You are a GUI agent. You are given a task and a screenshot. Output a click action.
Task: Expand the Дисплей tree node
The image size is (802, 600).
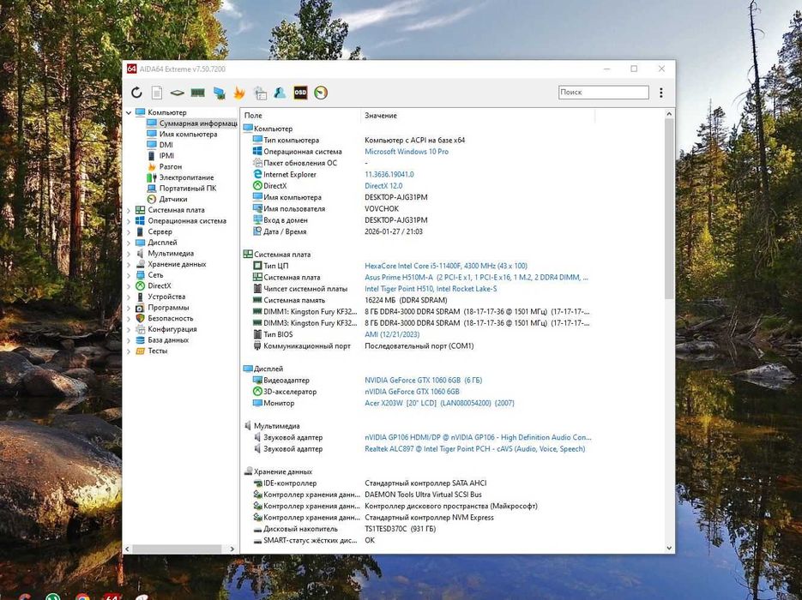(129, 243)
